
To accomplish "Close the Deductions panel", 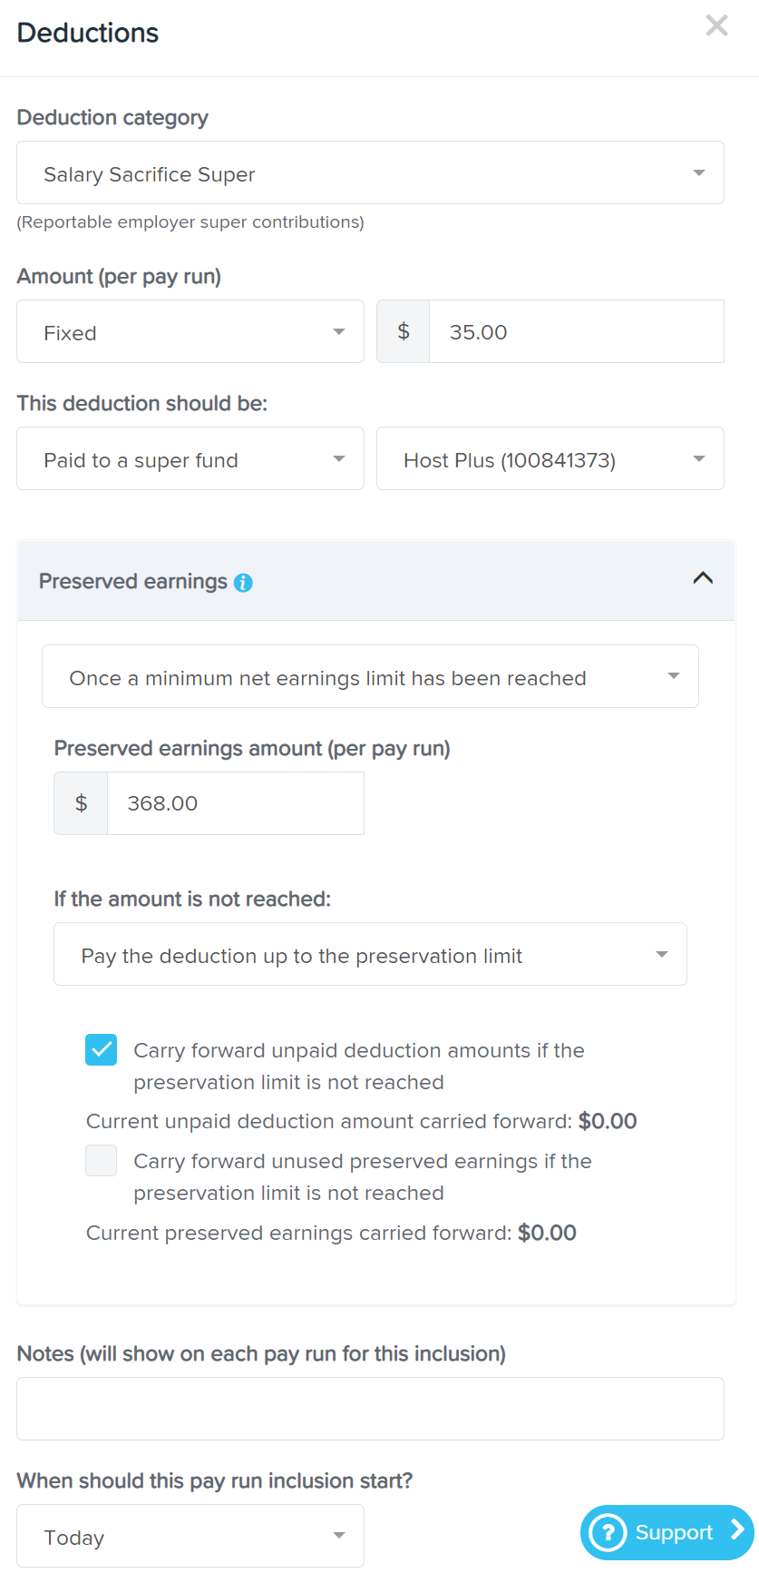I will 716,25.
